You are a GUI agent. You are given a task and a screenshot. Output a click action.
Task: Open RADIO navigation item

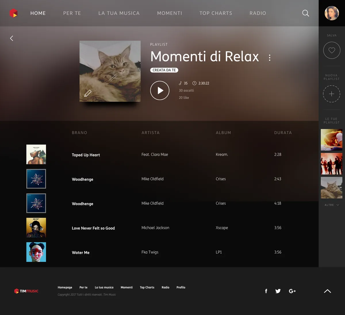pos(258,13)
